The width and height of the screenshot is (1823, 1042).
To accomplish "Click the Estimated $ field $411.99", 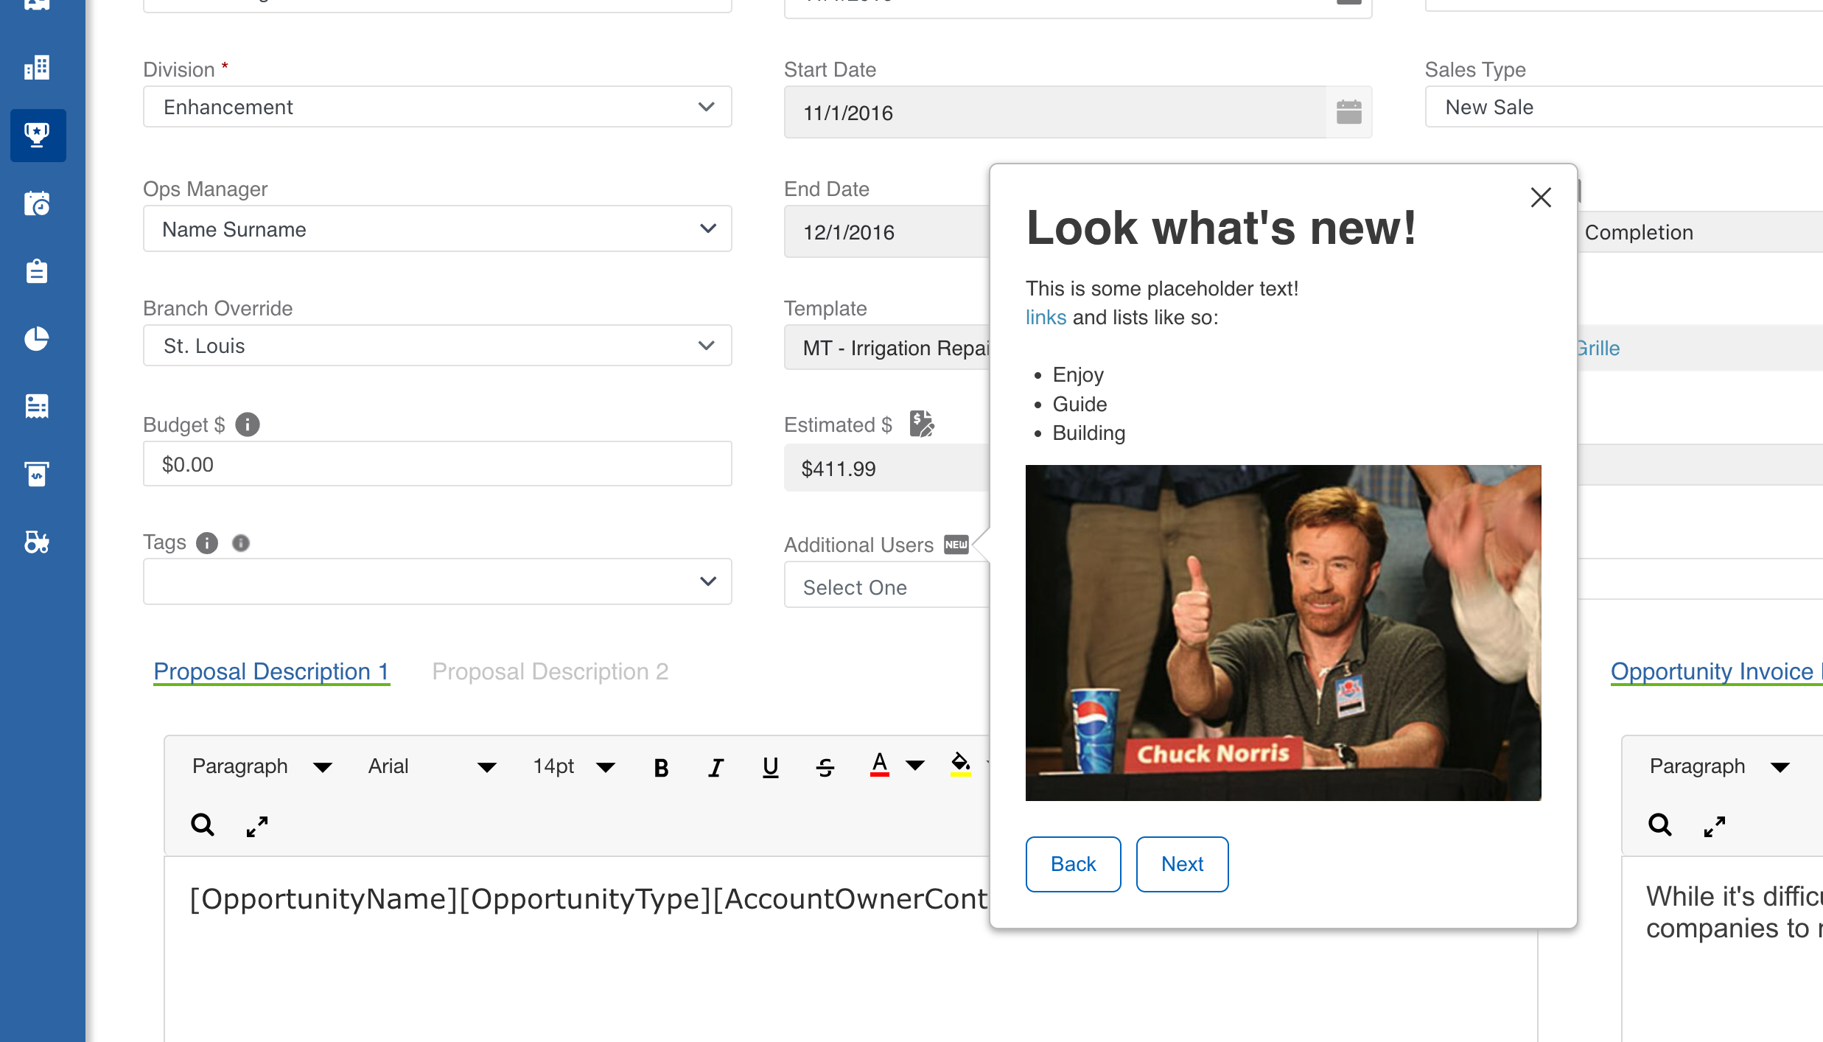I will 887,467.
